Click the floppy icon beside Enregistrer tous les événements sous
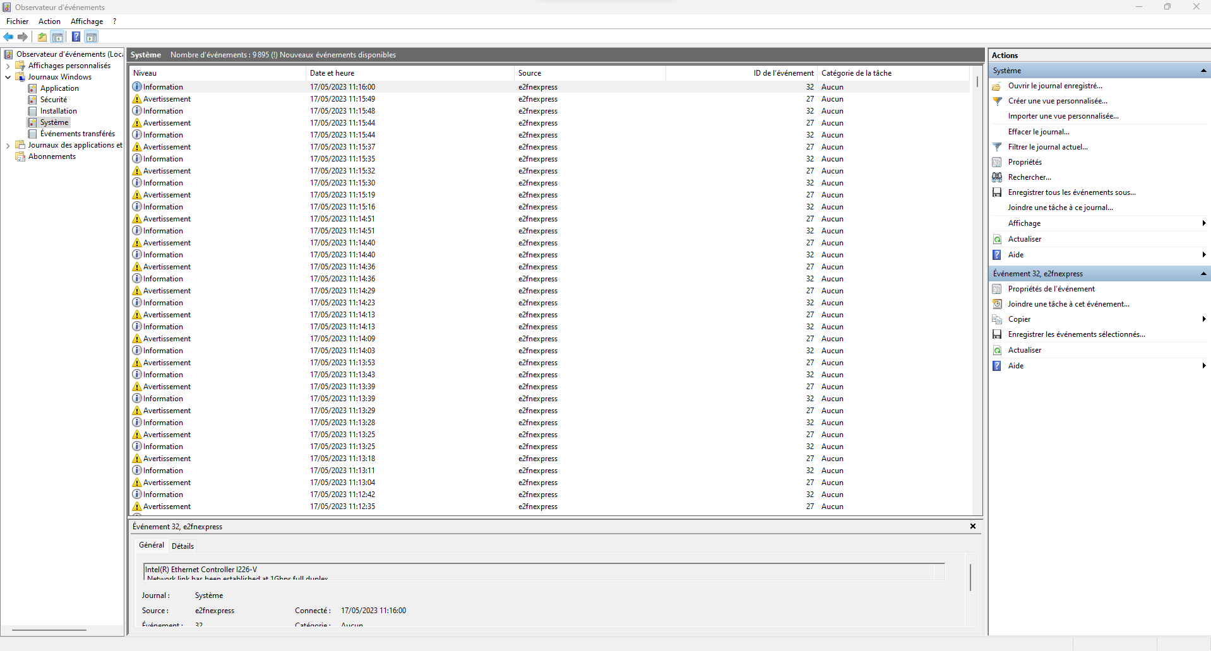This screenshot has height=651, width=1211. [997, 192]
